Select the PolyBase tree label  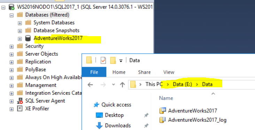pos(36,70)
